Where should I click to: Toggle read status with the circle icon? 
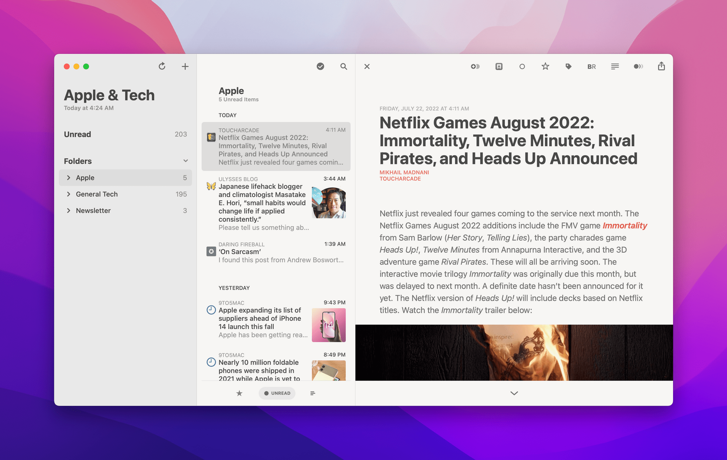point(522,66)
